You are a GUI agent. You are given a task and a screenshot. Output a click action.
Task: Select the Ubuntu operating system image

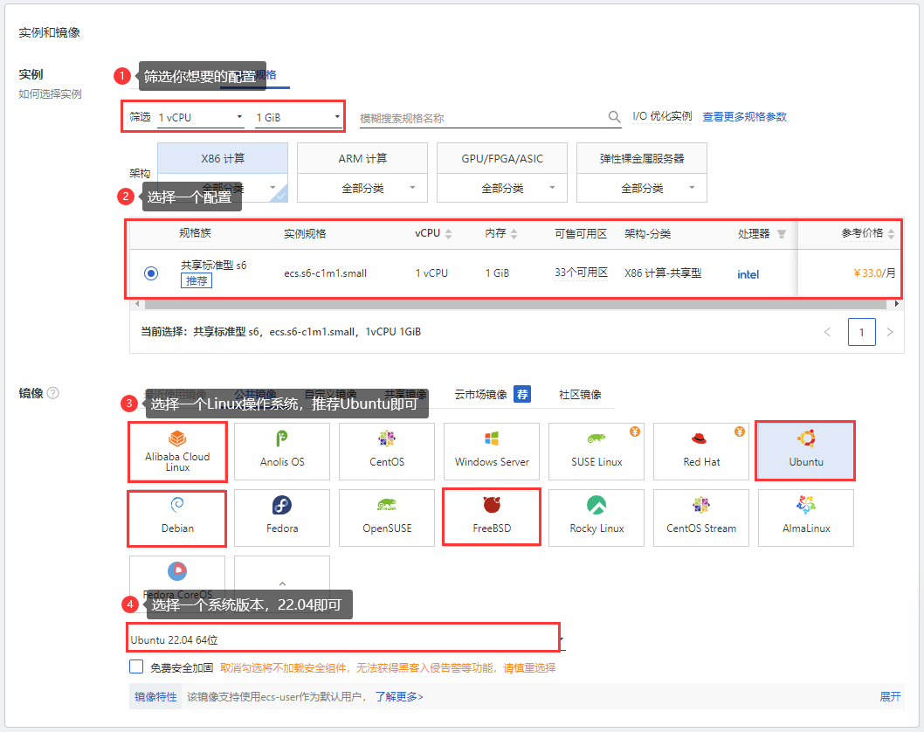805,452
